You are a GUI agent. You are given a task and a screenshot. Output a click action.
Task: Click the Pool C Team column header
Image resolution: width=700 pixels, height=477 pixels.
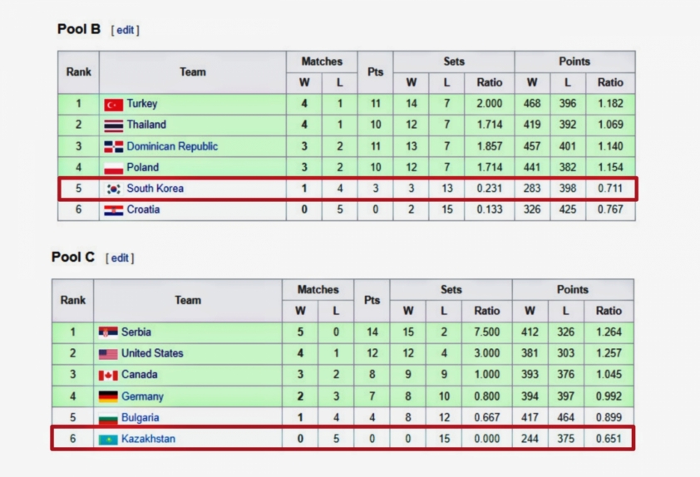(x=188, y=300)
